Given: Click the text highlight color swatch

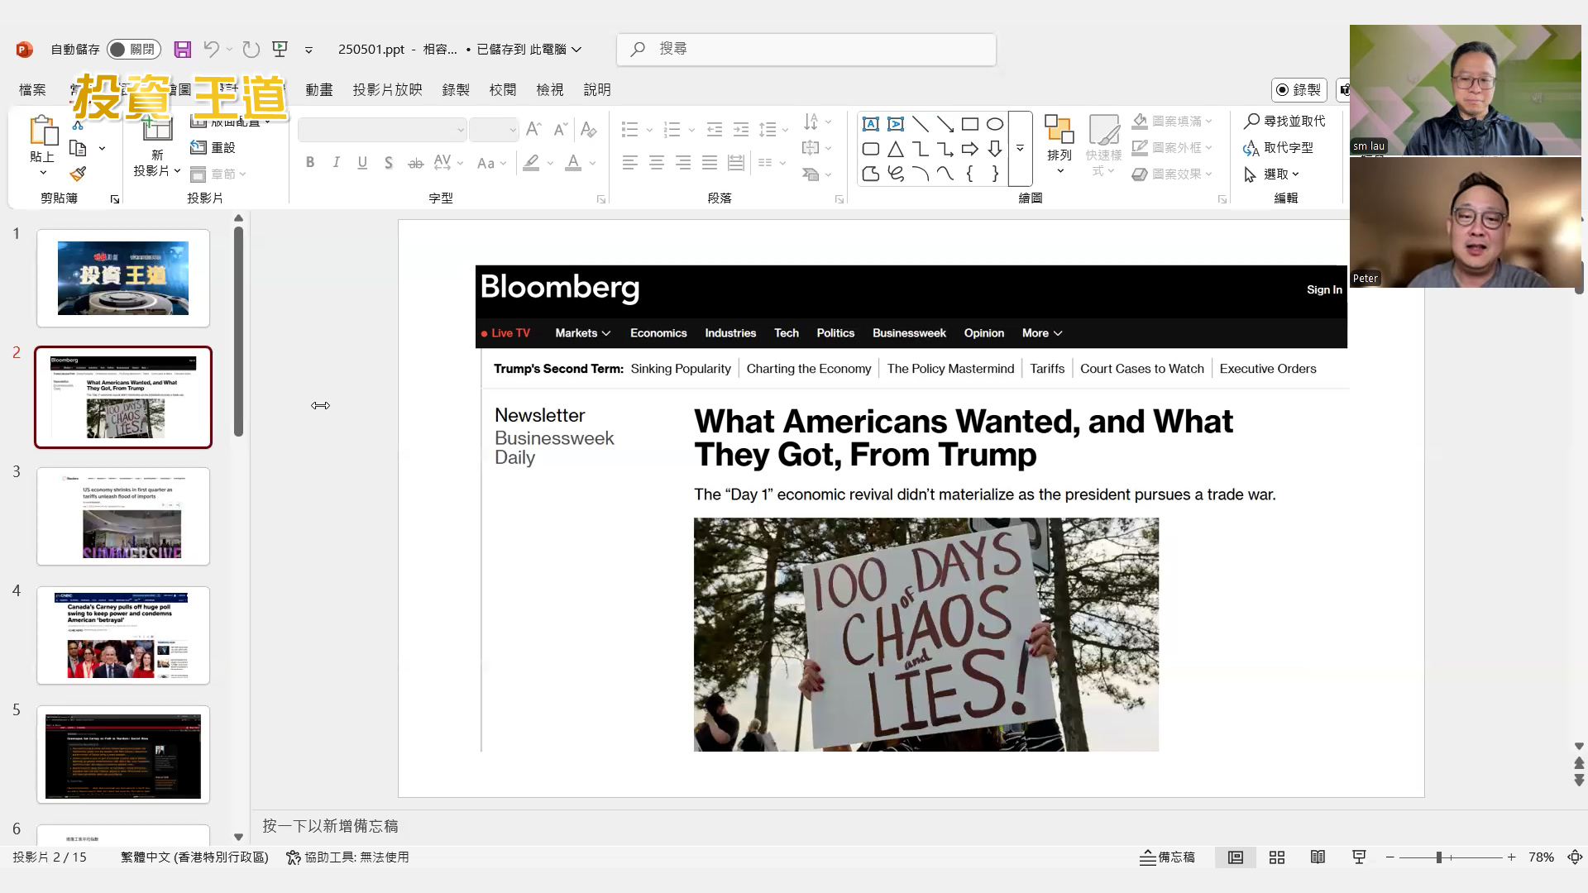Looking at the screenshot, I should pyautogui.click(x=531, y=163).
